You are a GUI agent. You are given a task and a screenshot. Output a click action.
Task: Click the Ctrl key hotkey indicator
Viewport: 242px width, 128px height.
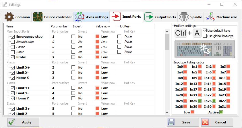(181, 33)
